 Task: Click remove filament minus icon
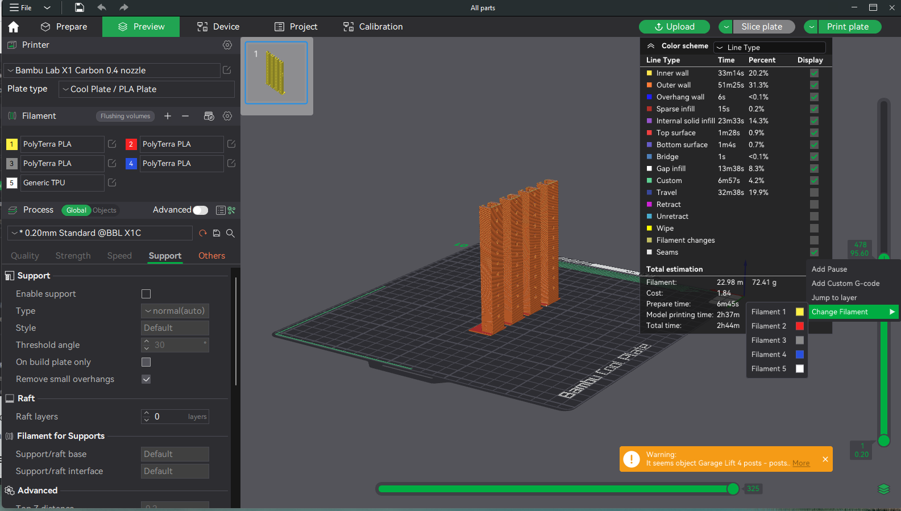pyautogui.click(x=185, y=116)
